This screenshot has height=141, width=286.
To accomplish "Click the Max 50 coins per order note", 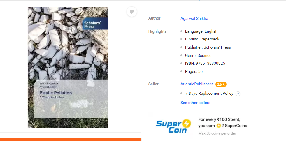I will 217,133.
